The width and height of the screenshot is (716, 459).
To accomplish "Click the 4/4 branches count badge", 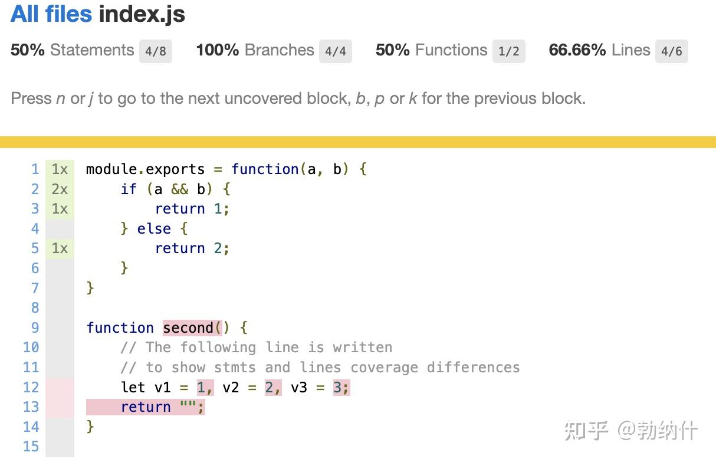I will [x=336, y=51].
